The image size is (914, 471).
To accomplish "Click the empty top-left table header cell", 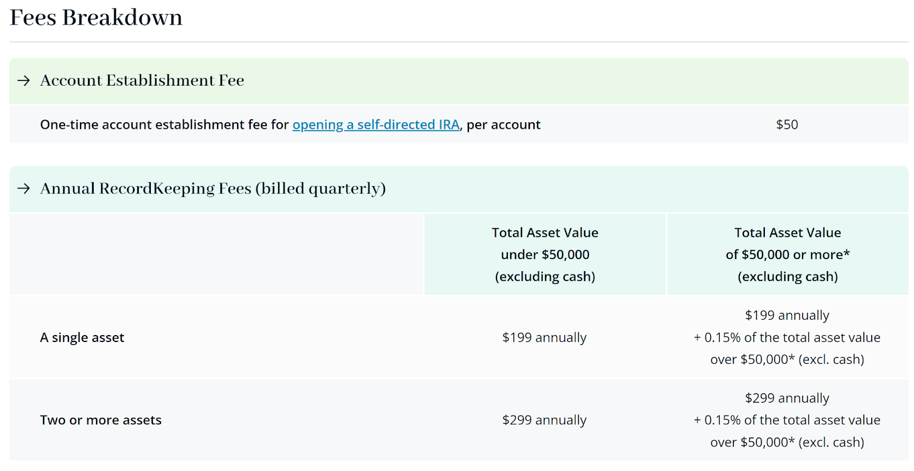I will 217,255.
